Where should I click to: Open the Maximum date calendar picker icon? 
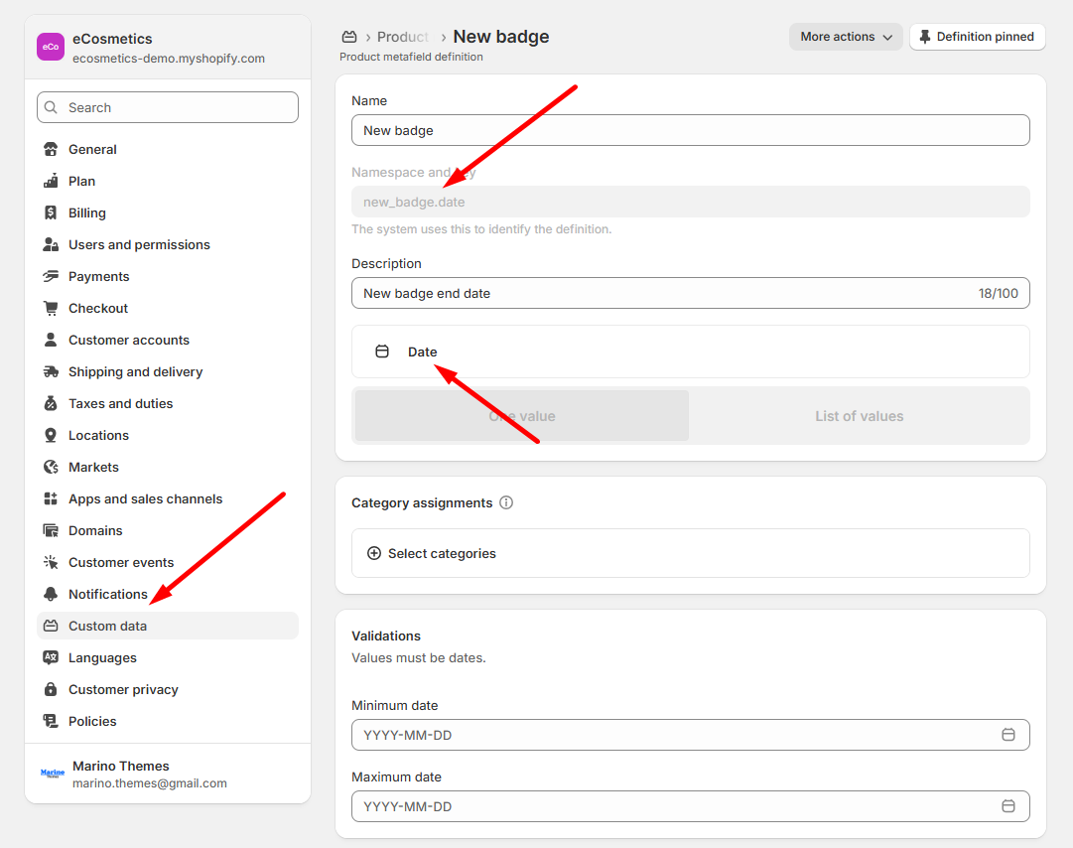click(1008, 806)
